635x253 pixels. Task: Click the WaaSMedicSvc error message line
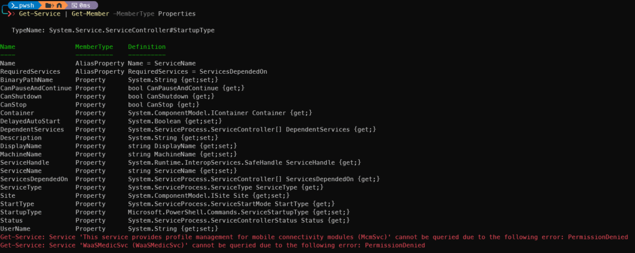(213, 246)
